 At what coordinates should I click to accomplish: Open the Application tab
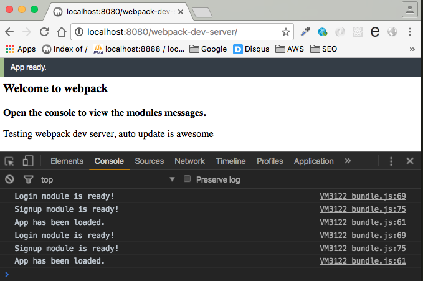click(314, 161)
